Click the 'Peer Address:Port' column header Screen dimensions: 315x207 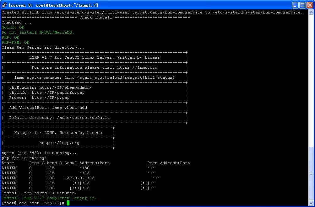pyautogui.click(x=169, y=163)
